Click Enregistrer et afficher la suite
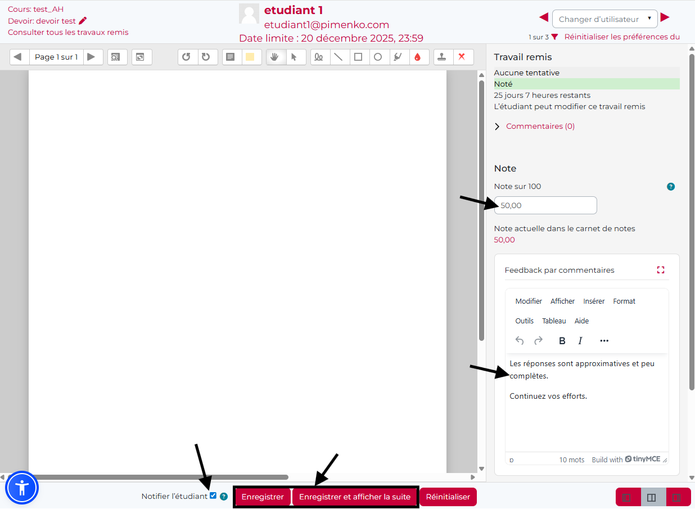695x509 pixels. tap(355, 497)
